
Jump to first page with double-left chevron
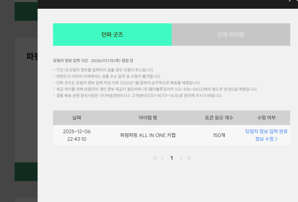(x=155, y=158)
